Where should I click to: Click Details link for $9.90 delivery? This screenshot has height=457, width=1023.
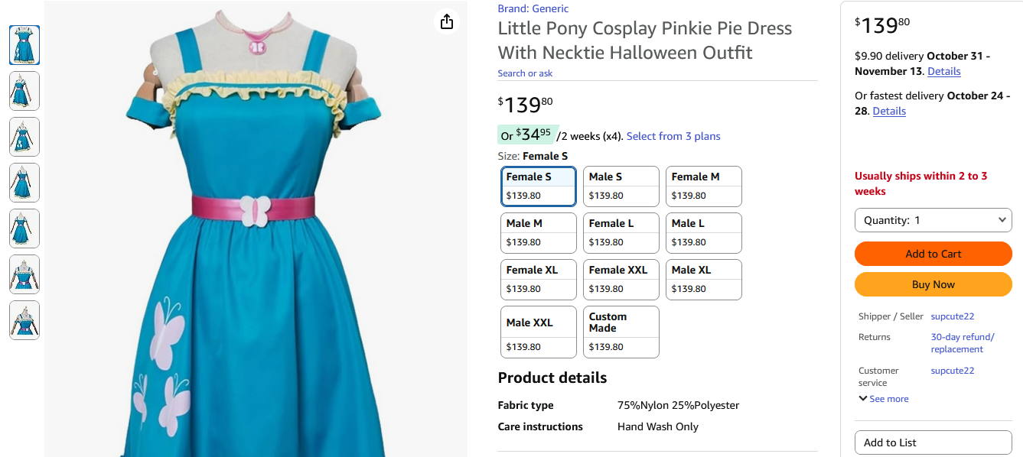point(943,71)
